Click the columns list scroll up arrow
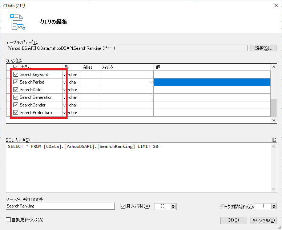Viewport: 282px width, 230px height. point(274,67)
